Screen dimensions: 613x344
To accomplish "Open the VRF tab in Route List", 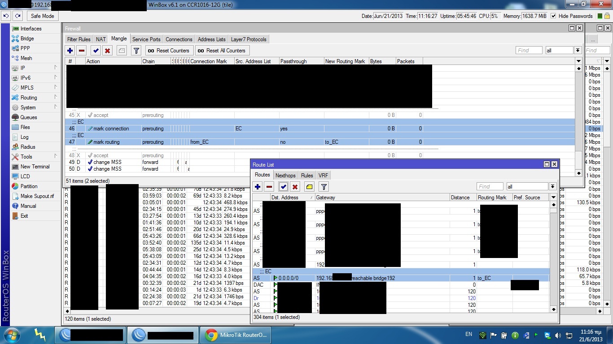I will click(x=323, y=176).
